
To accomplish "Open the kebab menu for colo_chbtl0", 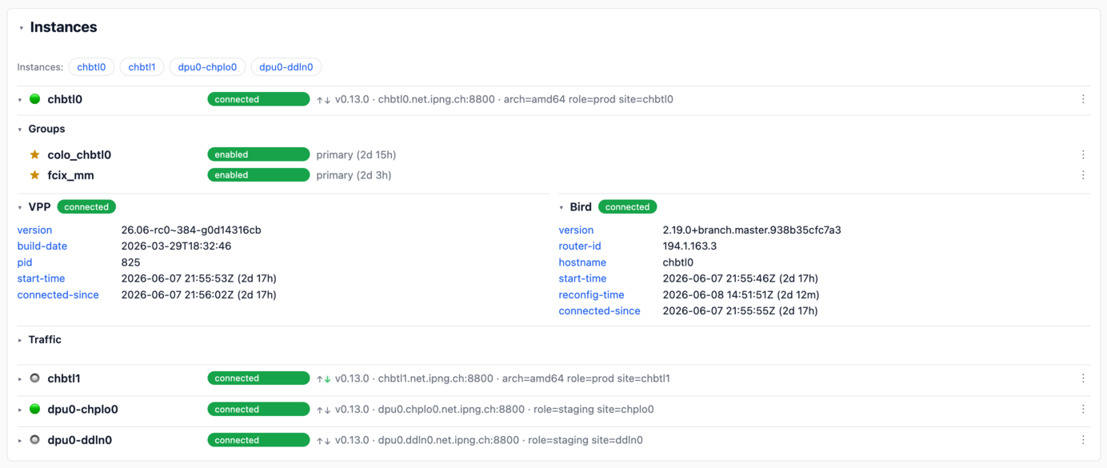I will coord(1083,154).
